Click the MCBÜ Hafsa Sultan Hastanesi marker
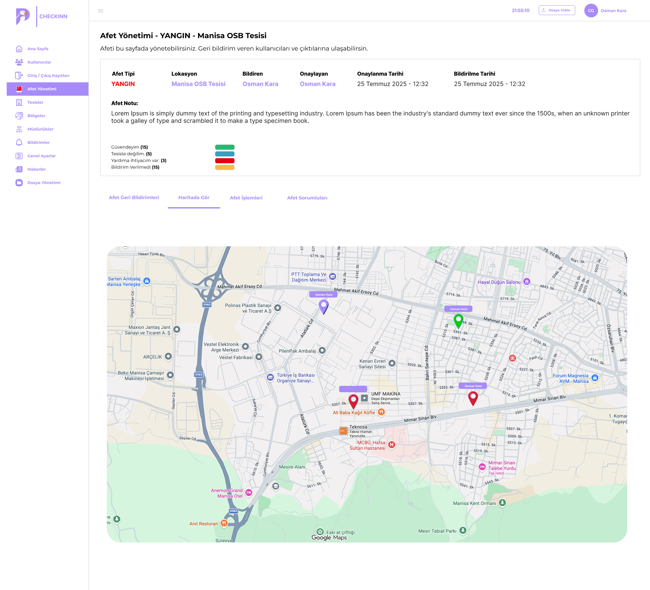 (x=392, y=445)
